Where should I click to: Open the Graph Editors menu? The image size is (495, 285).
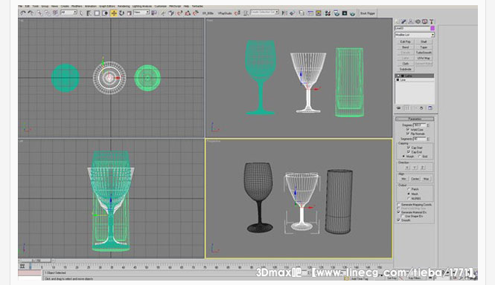(107, 6)
